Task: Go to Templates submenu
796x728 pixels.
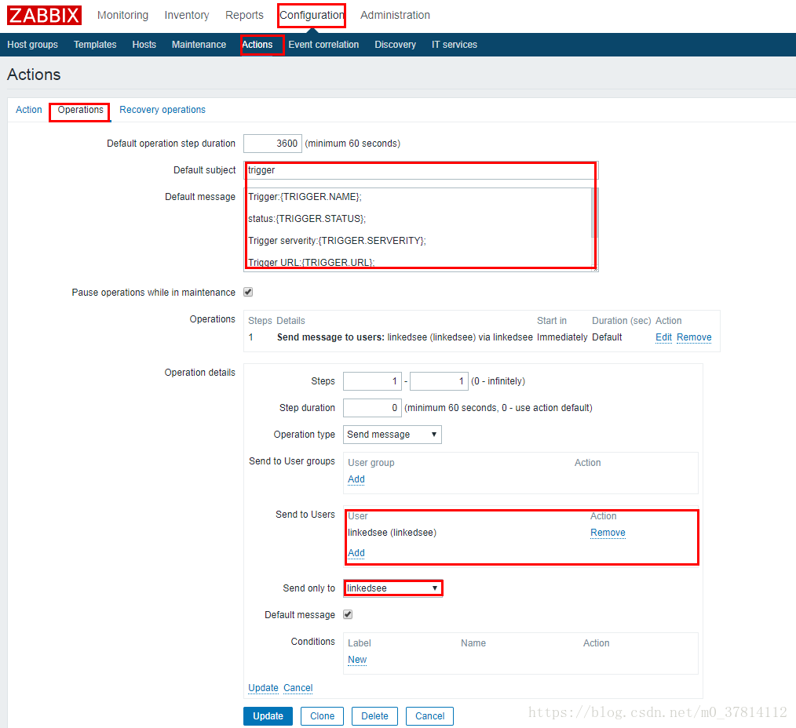Action: [x=95, y=45]
